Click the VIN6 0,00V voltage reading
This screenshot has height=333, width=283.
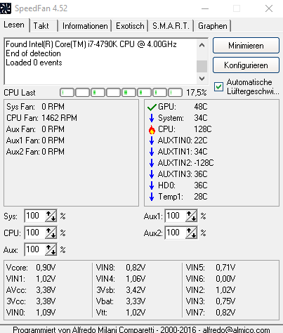click(x=211, y=279)
